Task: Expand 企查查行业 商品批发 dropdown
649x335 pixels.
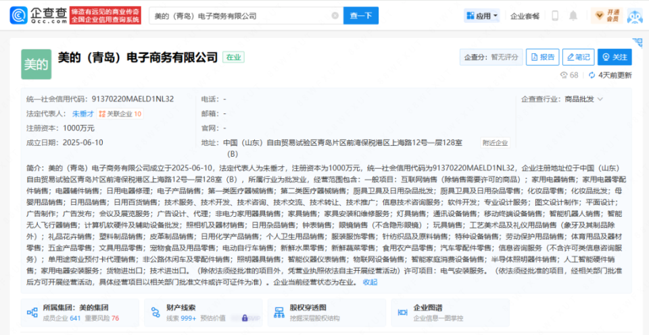Action: tap(583, 99)
